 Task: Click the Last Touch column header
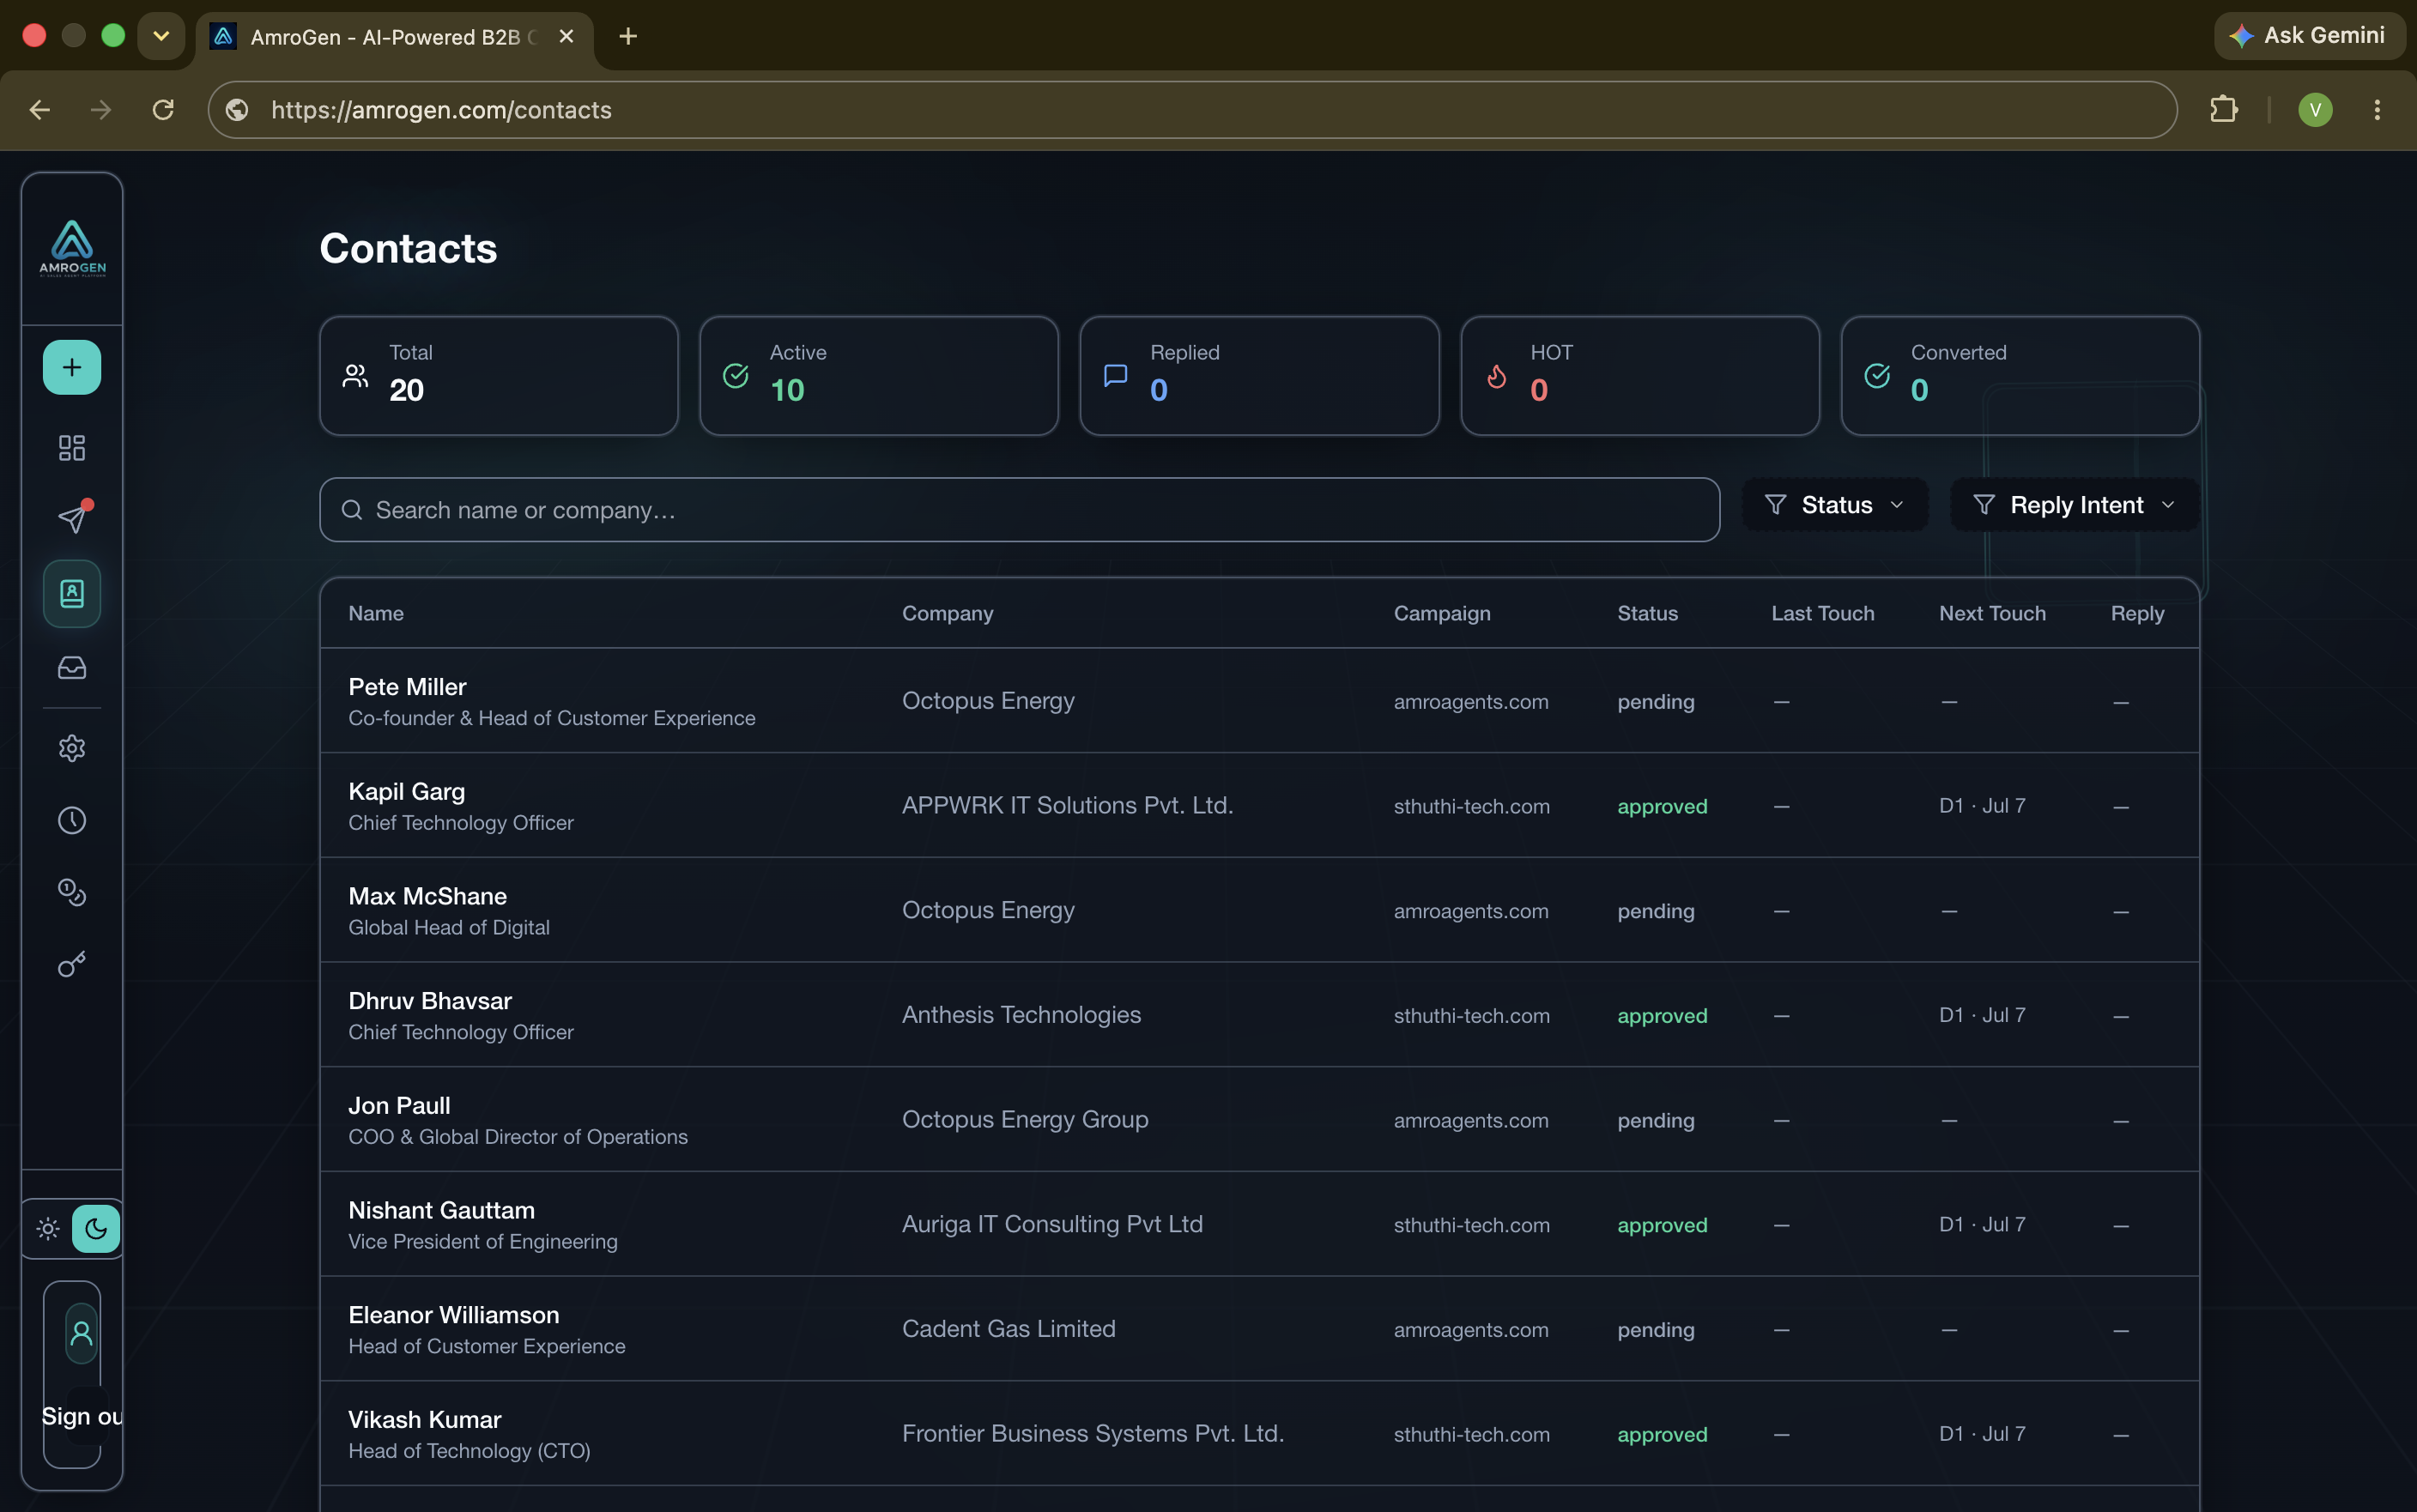tap(1822, 613)
